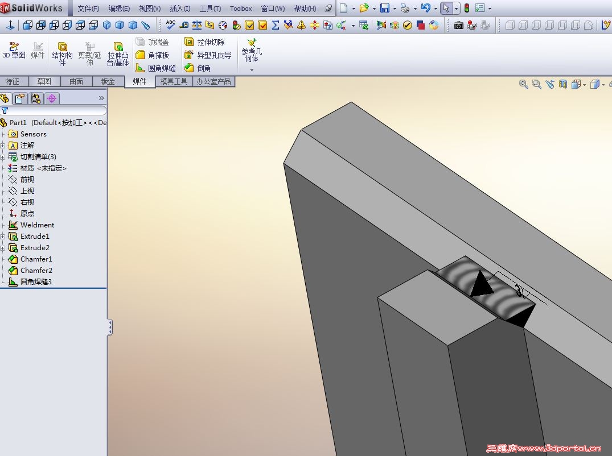This screenshot has width=612, height=456.
Task: Expand the panel with double chevron
Action: pos(101,98)
